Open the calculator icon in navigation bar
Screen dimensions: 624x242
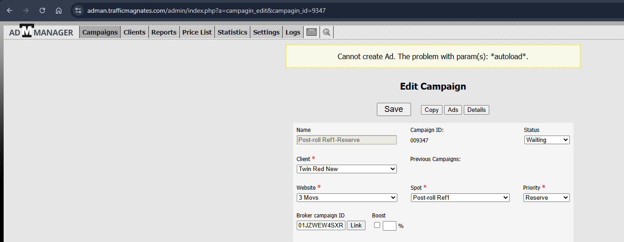pos(311,32)
